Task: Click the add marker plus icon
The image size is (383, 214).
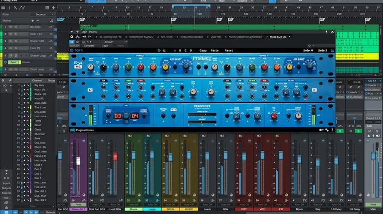Action: click(32, 21)
